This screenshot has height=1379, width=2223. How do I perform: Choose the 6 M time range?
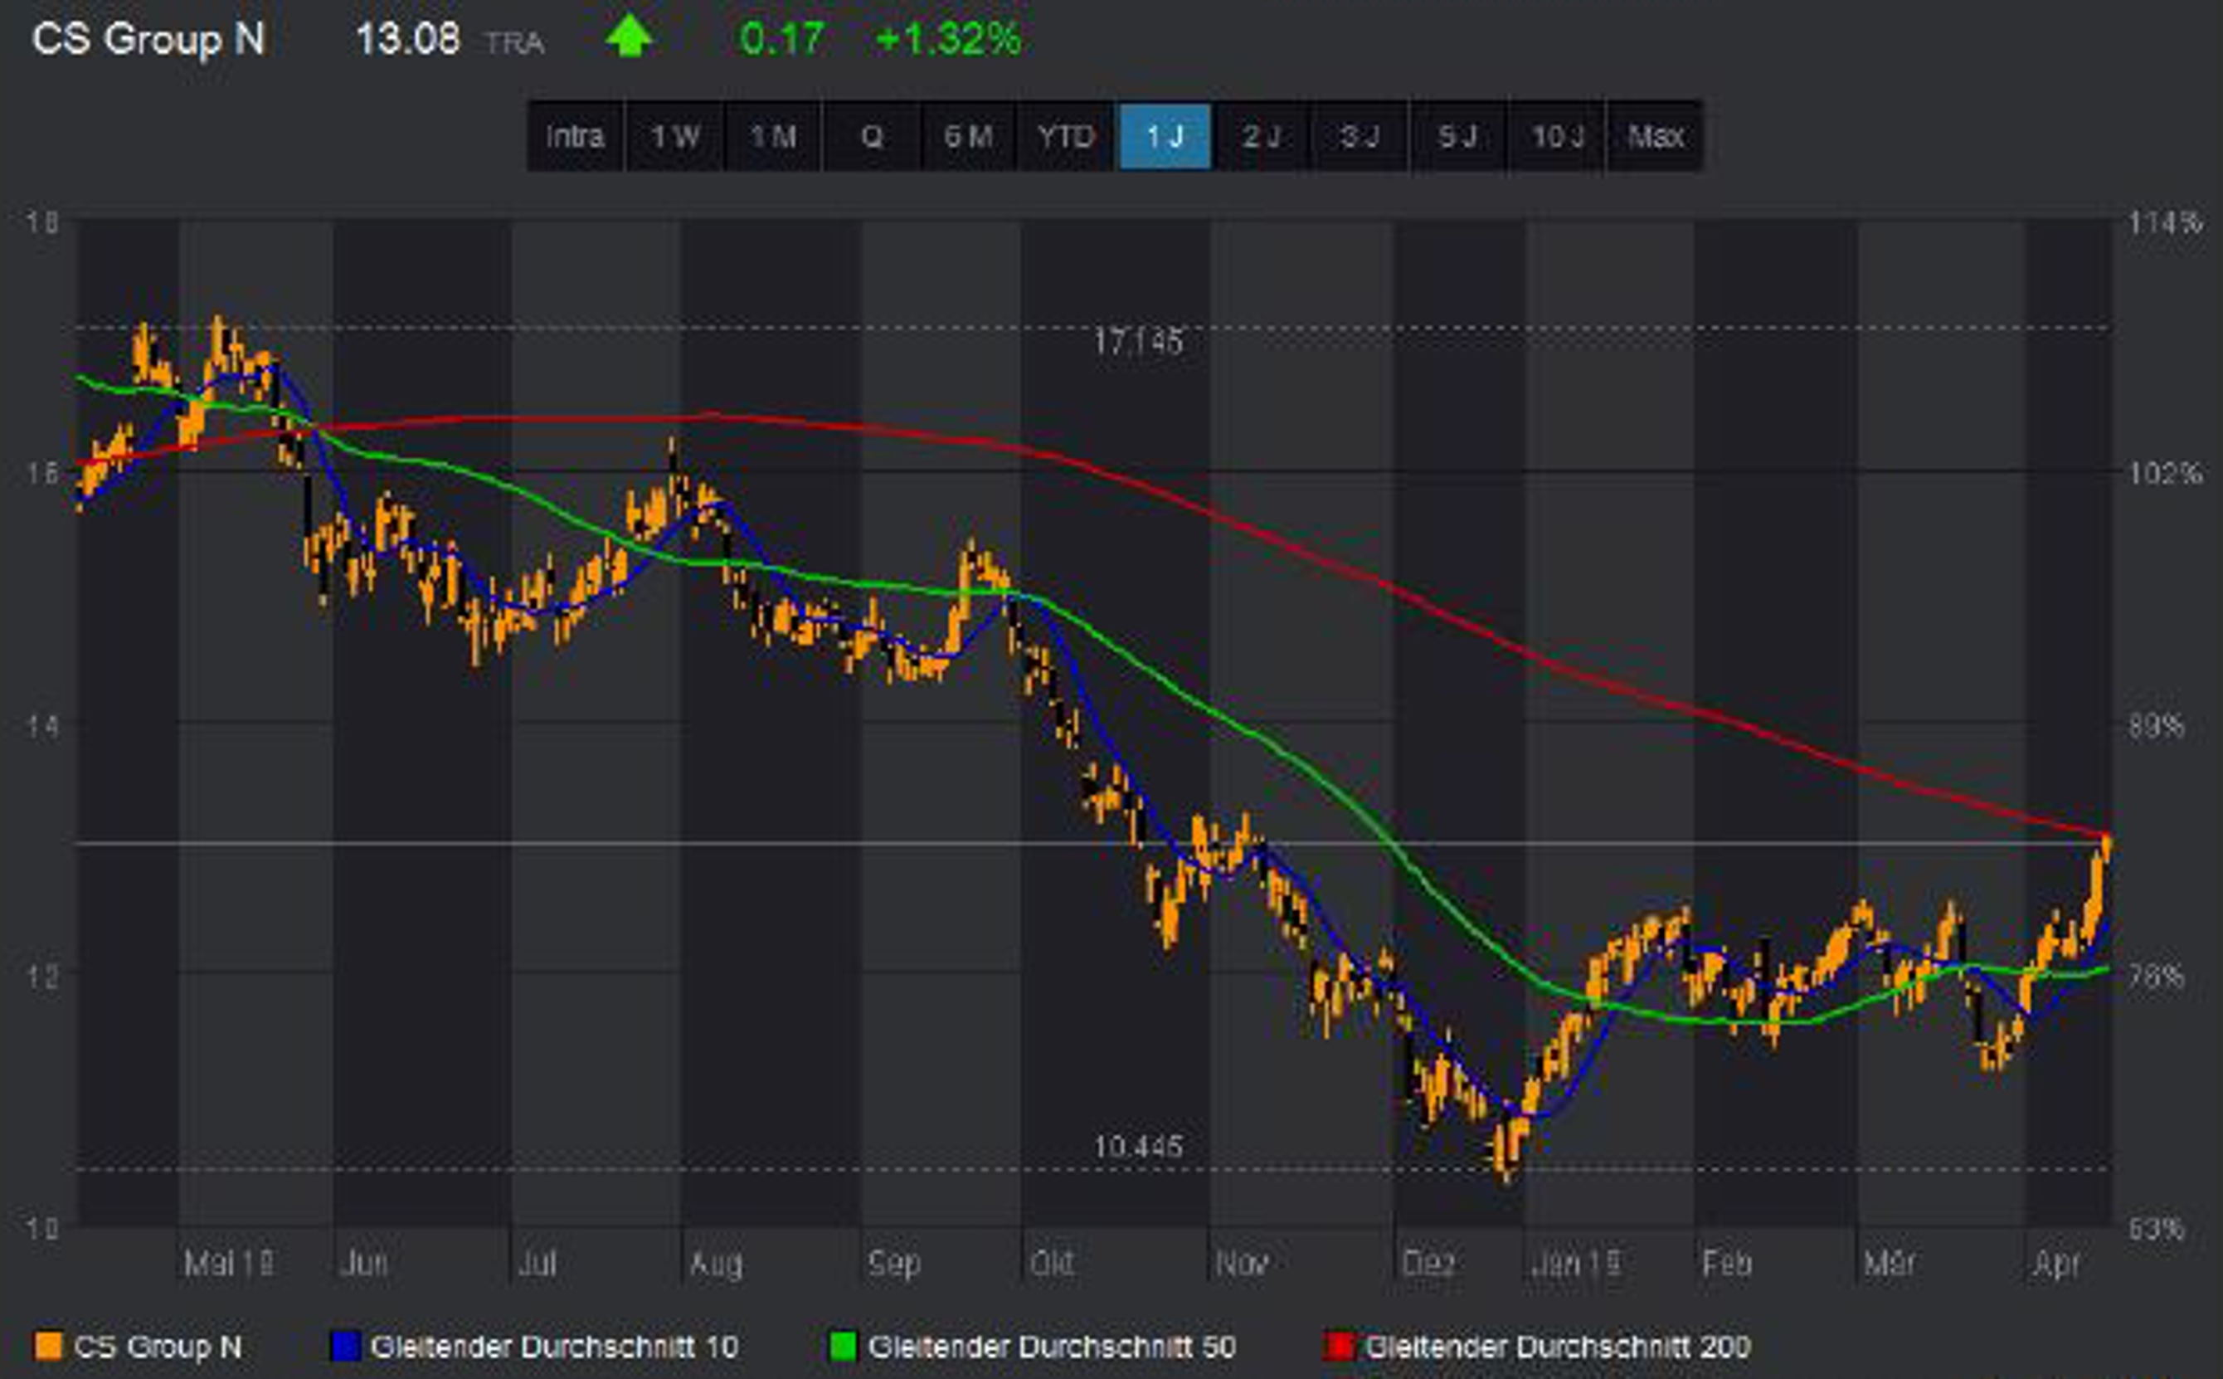tap(968, 137)
